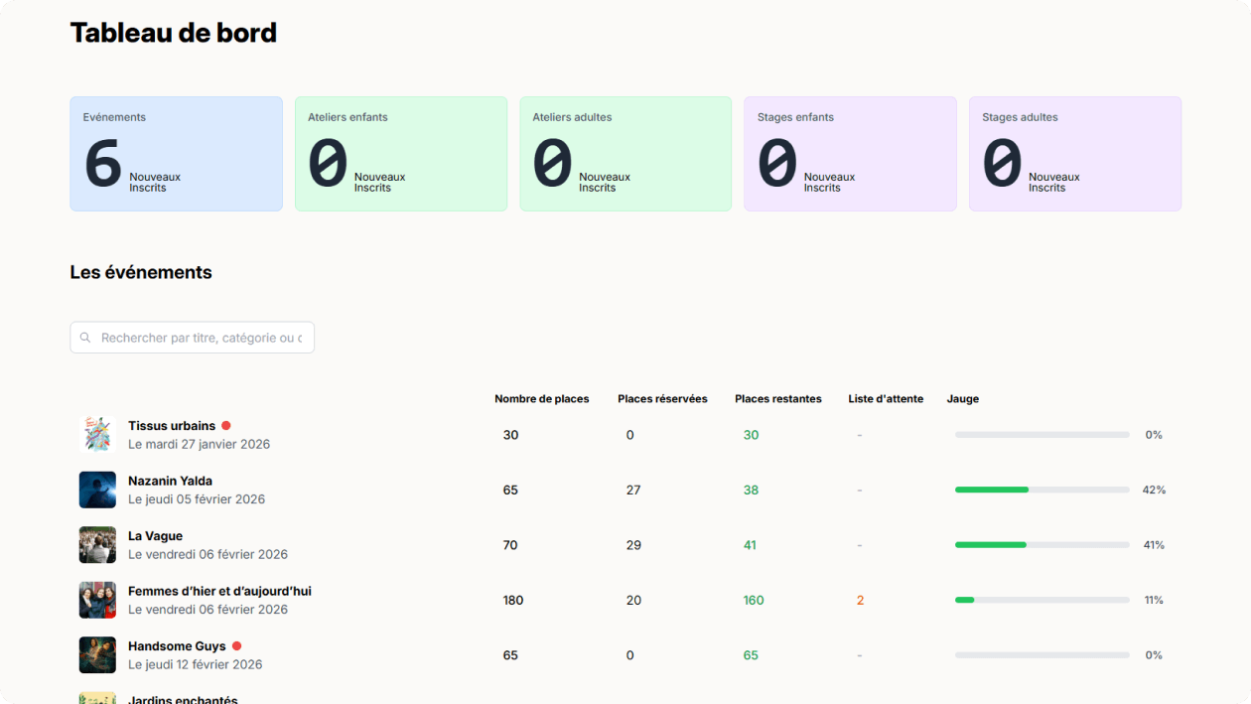
Task: Open Femmes d'hier et d'aujourd'hui thumbnail
Action: [x=97, y=600]
